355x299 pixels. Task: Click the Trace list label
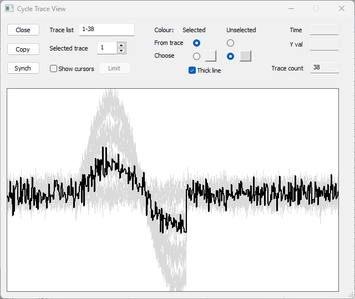click(62, 30)
